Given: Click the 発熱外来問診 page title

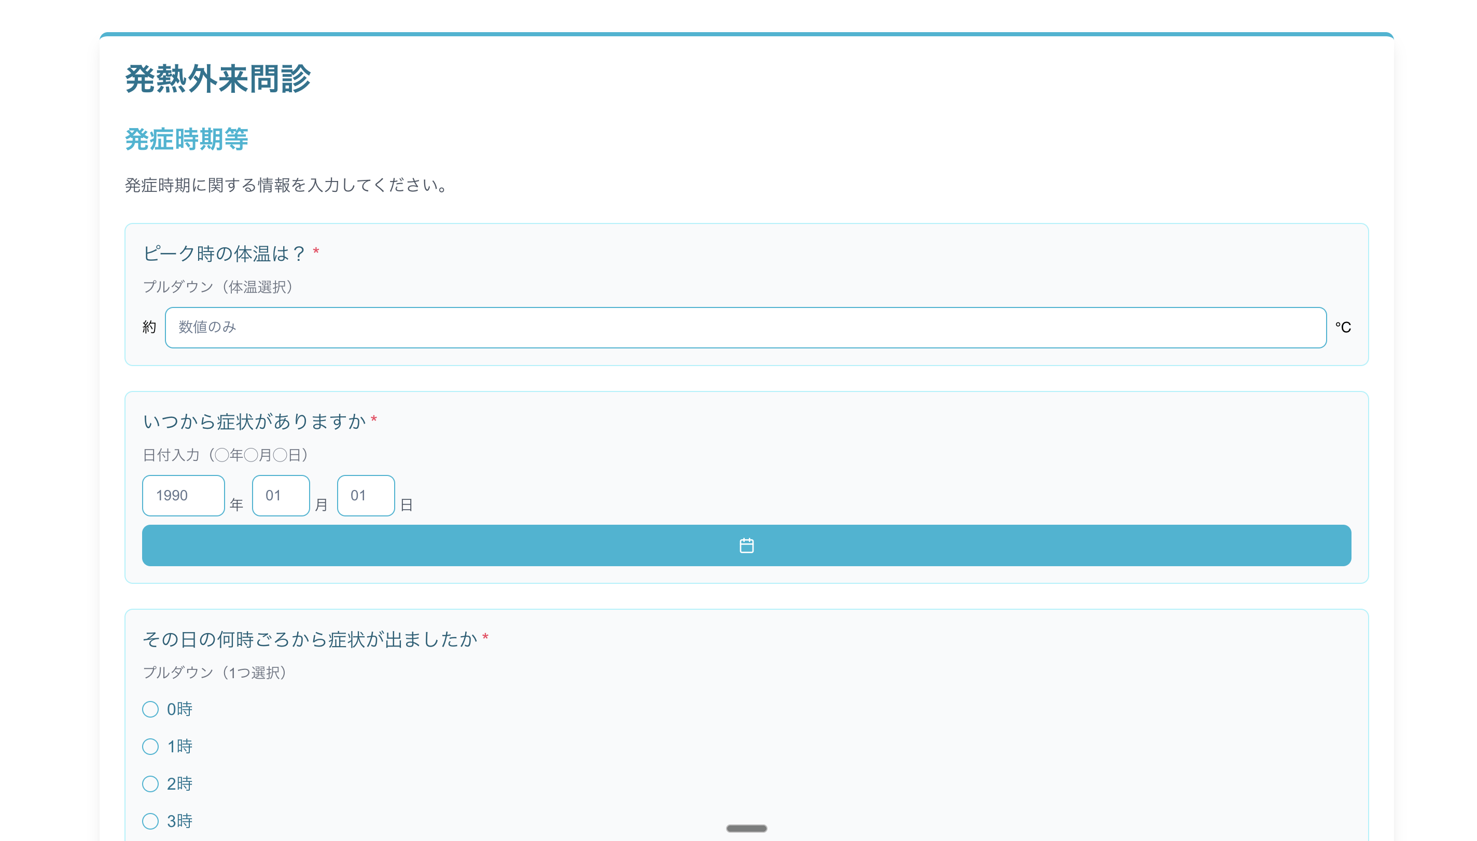Looking at the screenshot, I should coord(218,79).
